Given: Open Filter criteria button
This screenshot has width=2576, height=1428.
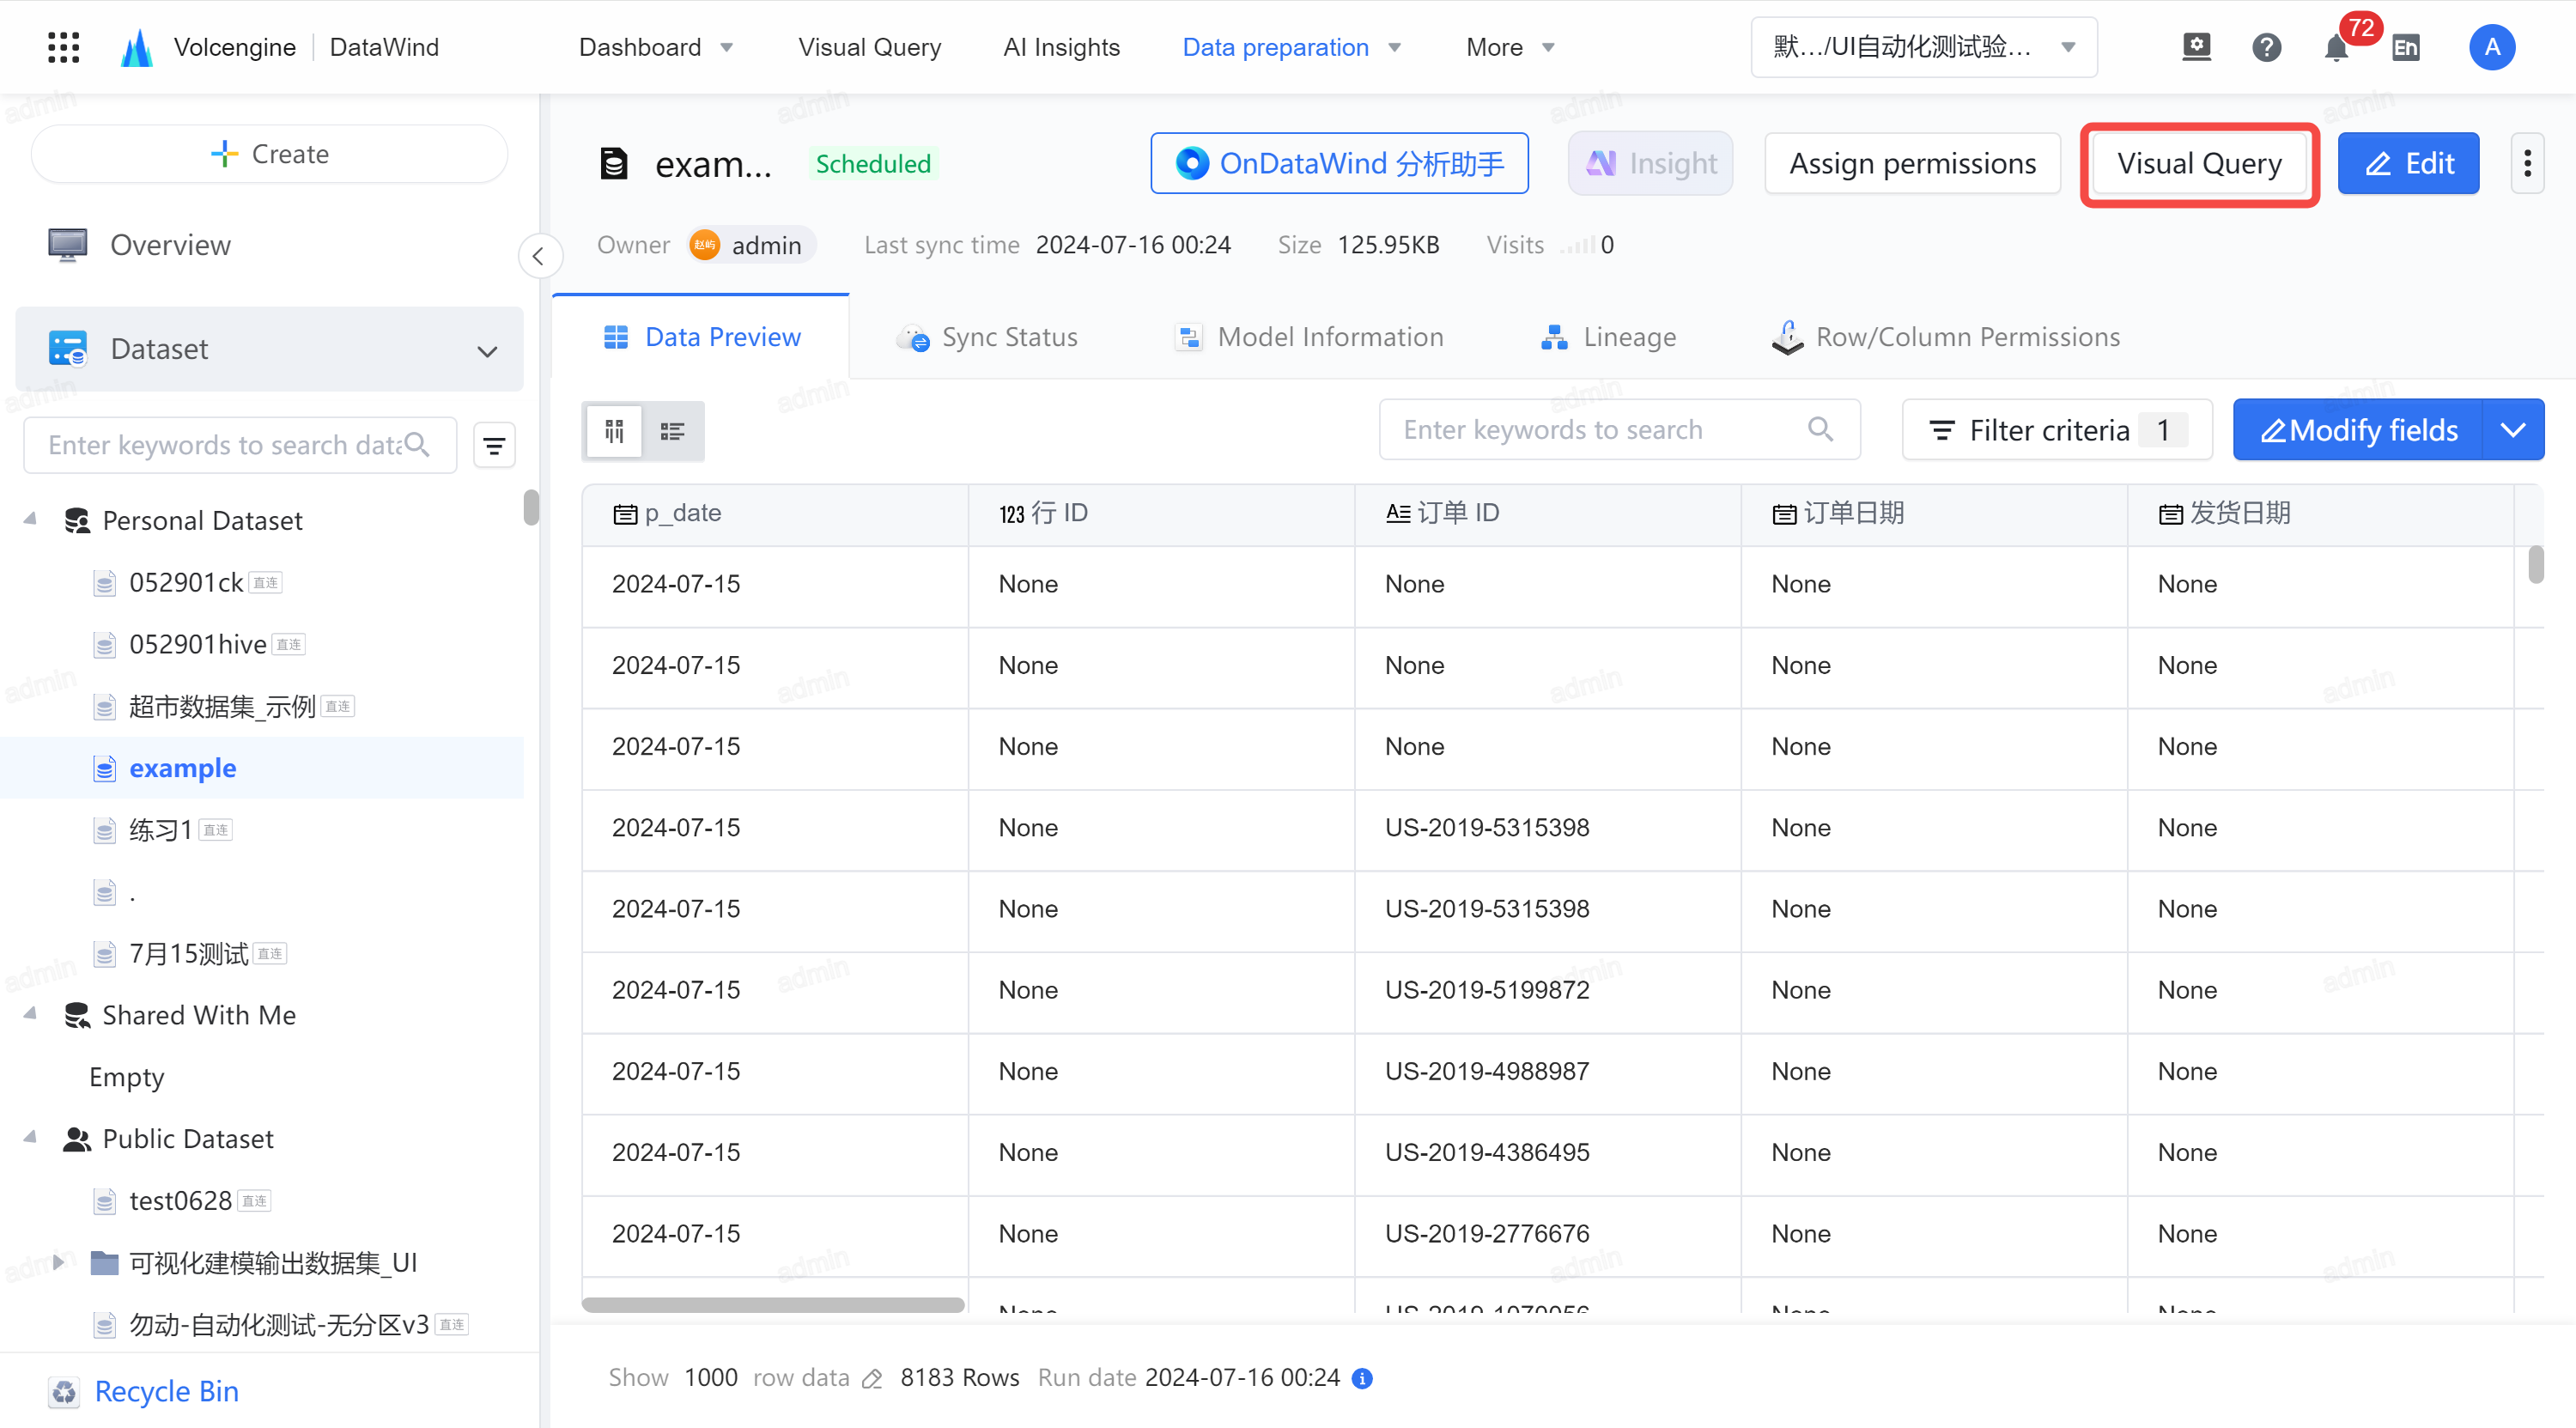Looking at the screenshot, I should coord(2057,430).
